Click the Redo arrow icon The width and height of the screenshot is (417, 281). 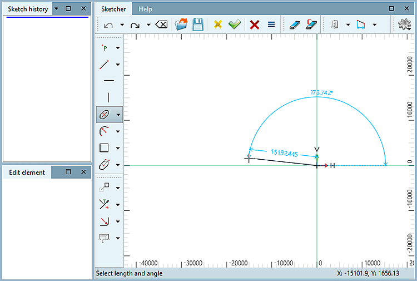[135, 24]
